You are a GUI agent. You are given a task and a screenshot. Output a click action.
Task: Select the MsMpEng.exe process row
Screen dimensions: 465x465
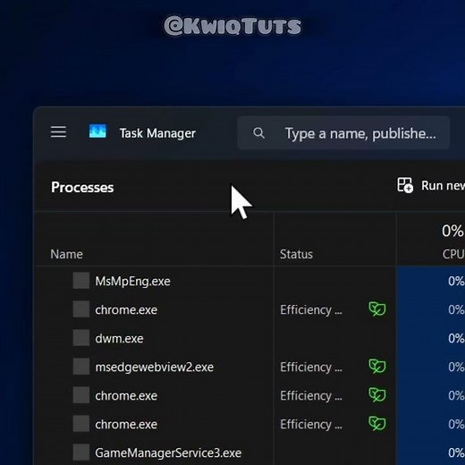point(250,281)
